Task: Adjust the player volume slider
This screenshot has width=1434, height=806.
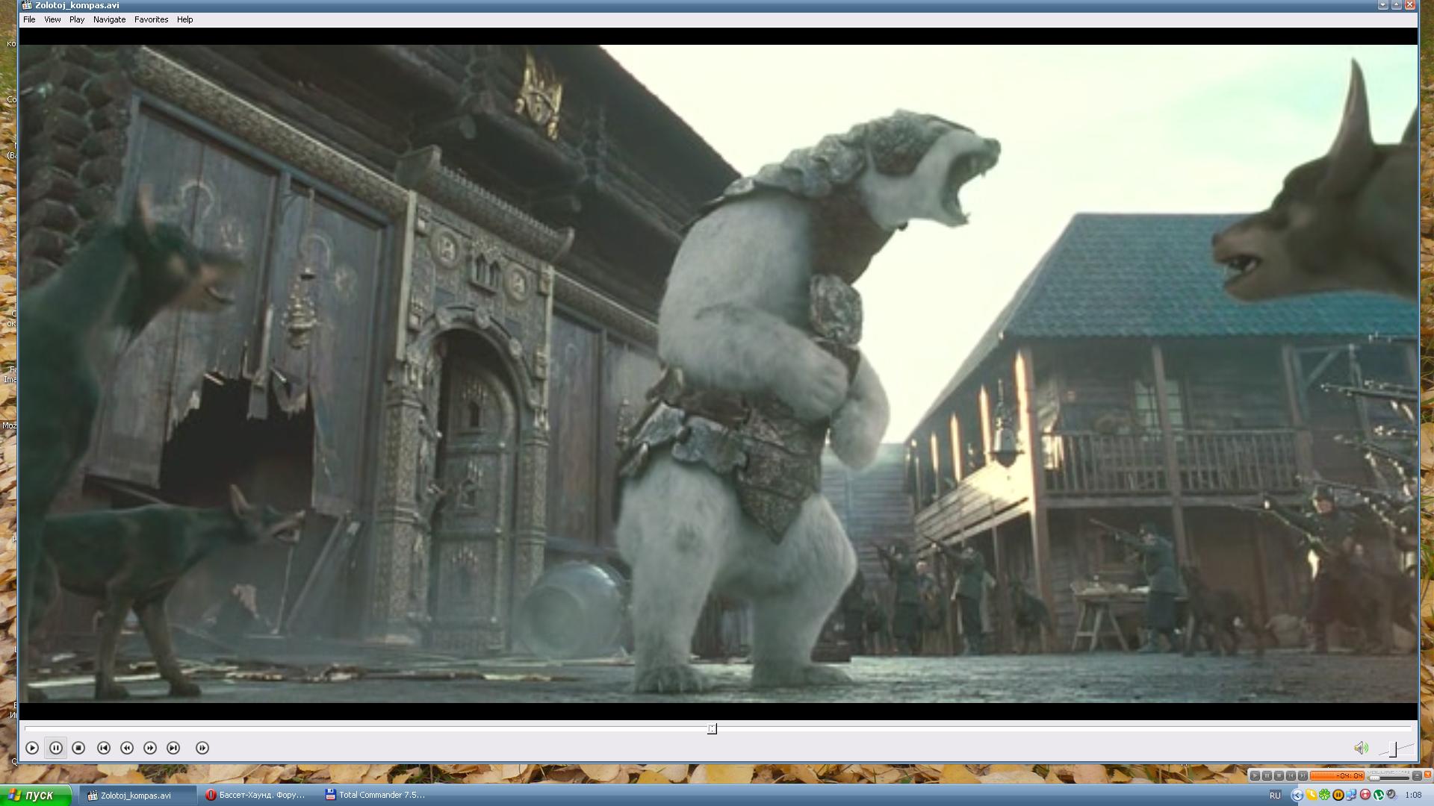Action: [1393, 749]
